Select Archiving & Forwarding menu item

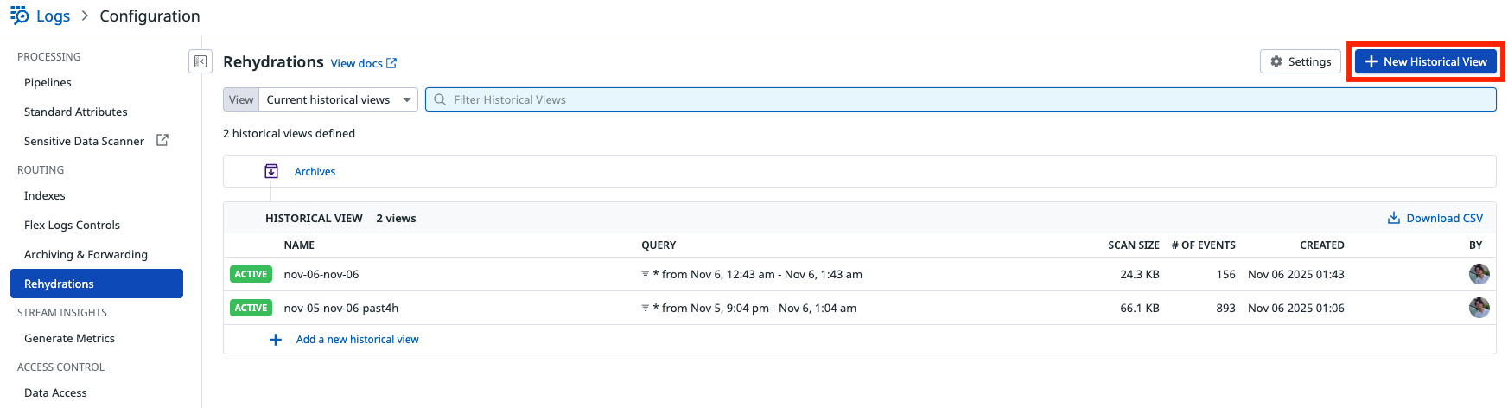point(86,254)
